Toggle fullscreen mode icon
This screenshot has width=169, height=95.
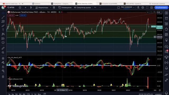point(147,8)
